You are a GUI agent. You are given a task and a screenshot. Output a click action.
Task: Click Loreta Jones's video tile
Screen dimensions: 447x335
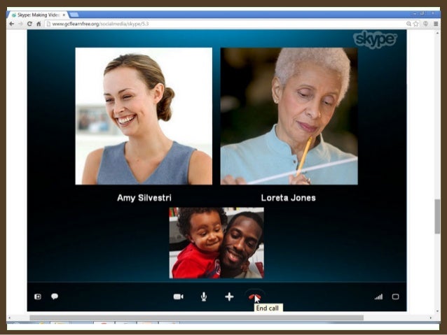click(289, 116)
